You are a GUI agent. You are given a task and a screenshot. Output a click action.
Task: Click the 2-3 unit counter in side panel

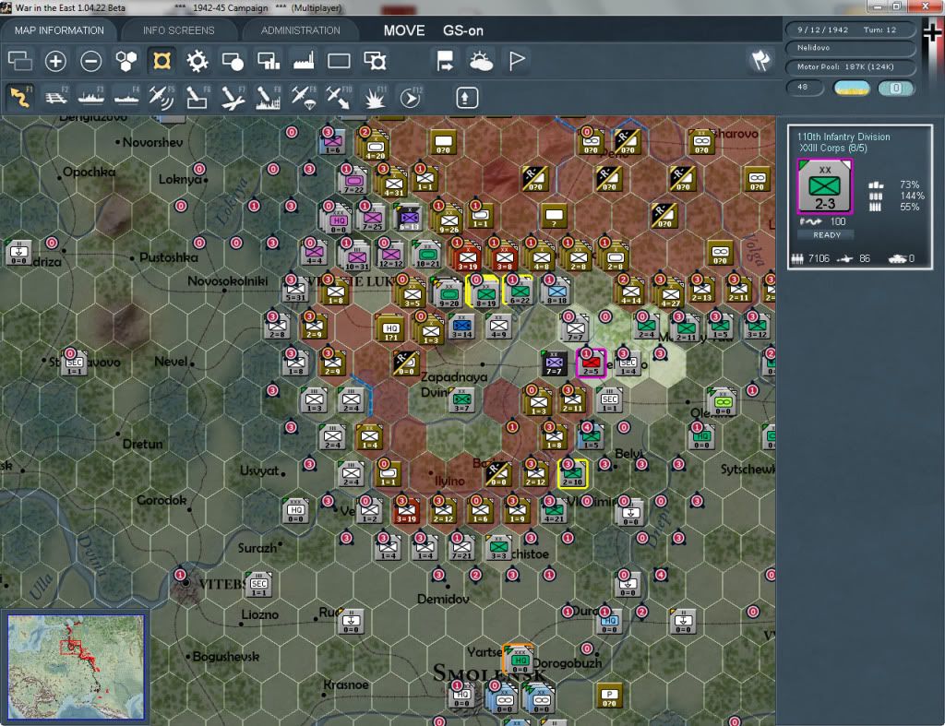824,186
